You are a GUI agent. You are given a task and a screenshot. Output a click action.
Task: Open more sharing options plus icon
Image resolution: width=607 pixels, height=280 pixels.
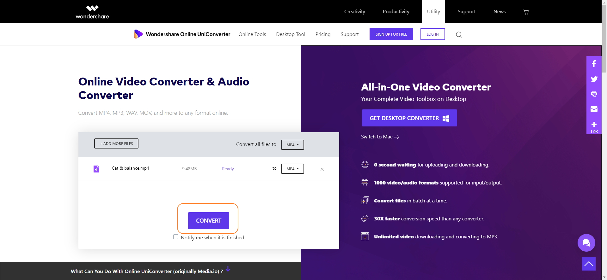point(594,124)
